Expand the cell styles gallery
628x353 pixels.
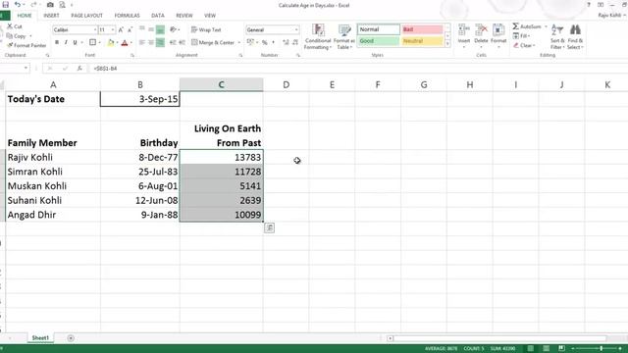(x=447, y=44)
